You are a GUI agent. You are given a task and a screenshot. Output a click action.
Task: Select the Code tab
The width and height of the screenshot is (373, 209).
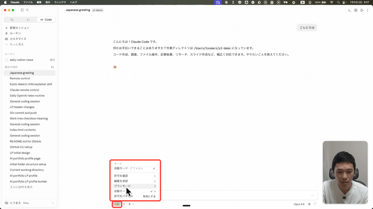pyautogui.click(x=46, y=20)
